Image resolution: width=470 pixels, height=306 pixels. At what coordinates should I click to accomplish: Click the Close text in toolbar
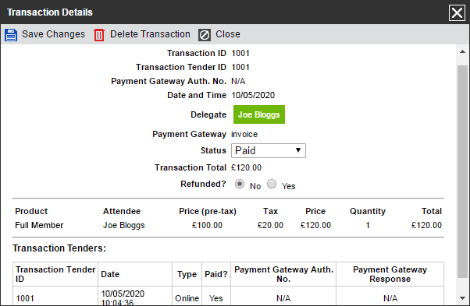point(228,34)
